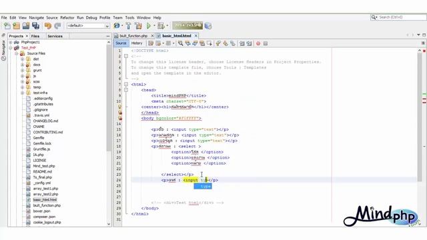Click the Build Project hammer icon
The image size is (427, 240).
click(129, 26)
